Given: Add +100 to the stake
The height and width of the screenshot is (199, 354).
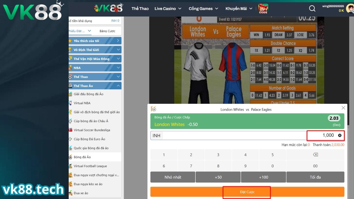Looking at the screenshot, I should [x=263, y=177].
